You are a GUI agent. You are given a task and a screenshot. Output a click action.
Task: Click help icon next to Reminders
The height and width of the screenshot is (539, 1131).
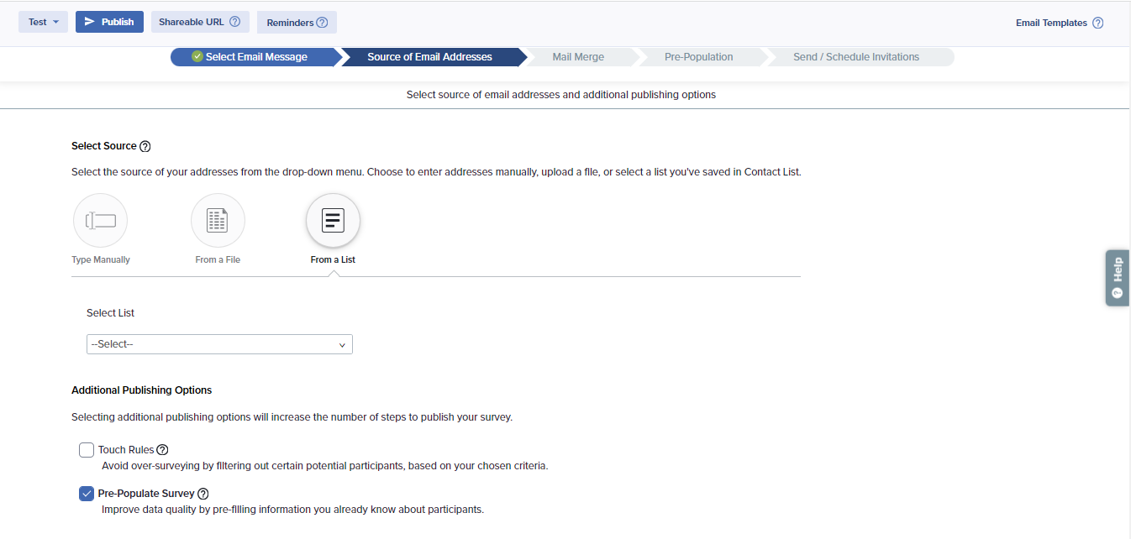(x=322, y=23)
